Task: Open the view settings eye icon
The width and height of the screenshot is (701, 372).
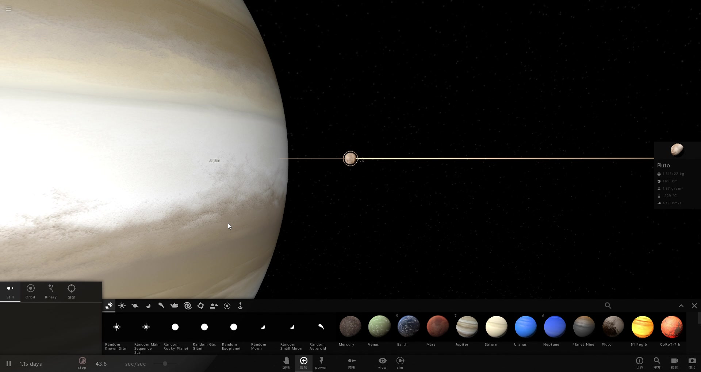Action: point(382,363)
